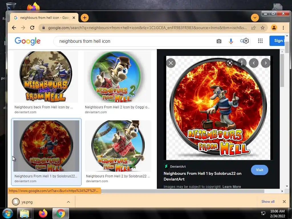Click Show all downloads
Image resolution: width=292 pixels, height=219 pixels.
(268, 202)
